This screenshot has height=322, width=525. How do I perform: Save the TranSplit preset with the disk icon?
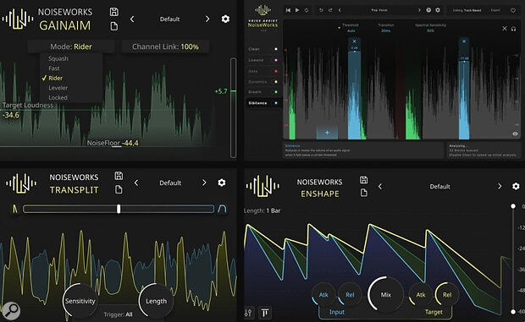point(119,176)
